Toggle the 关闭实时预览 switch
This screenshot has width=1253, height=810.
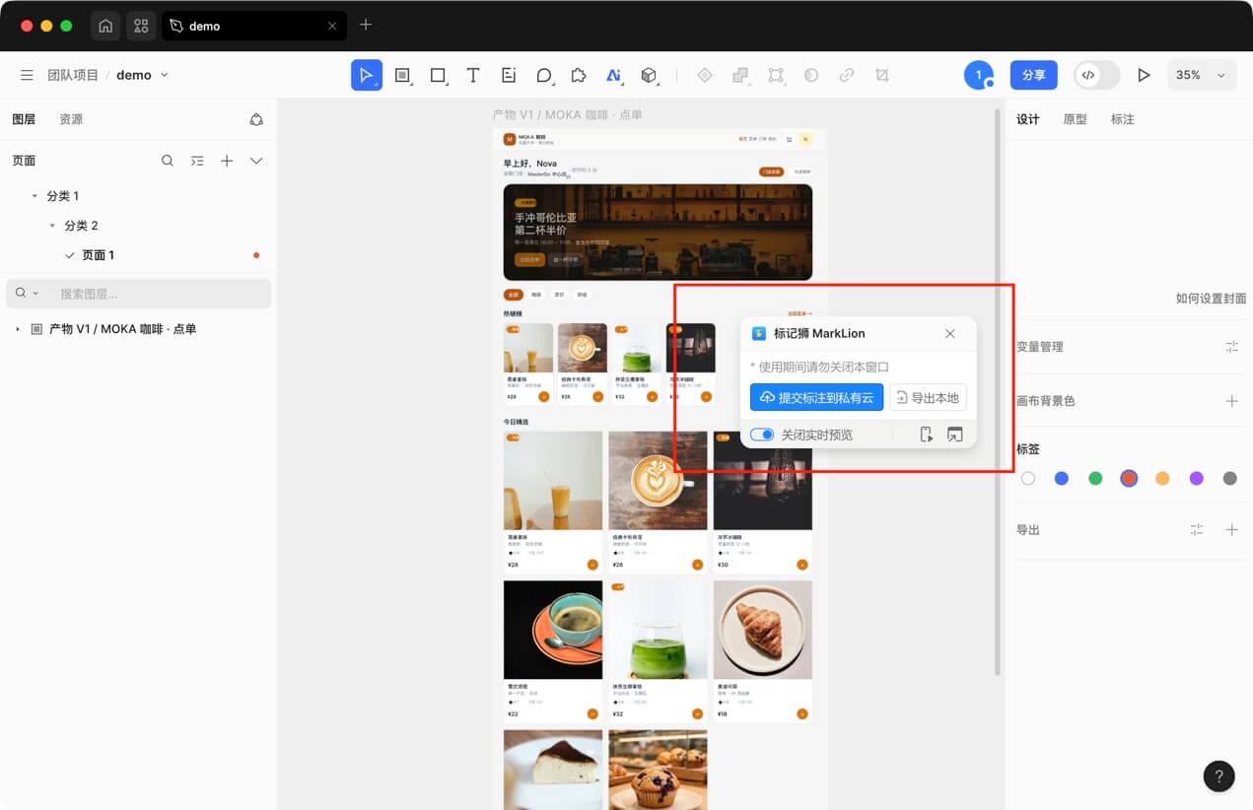(762, 435)
